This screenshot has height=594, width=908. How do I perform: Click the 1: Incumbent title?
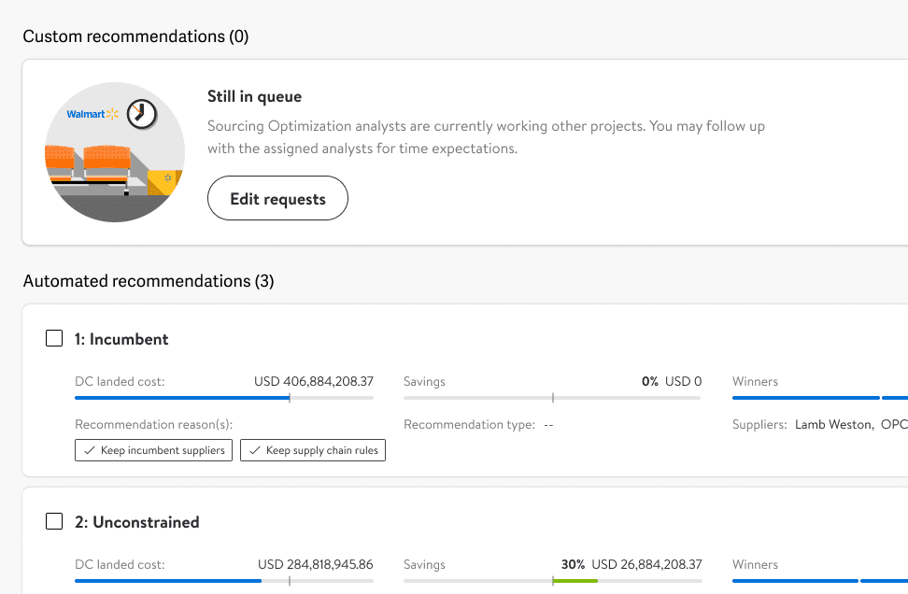click(x=121, y=339)
